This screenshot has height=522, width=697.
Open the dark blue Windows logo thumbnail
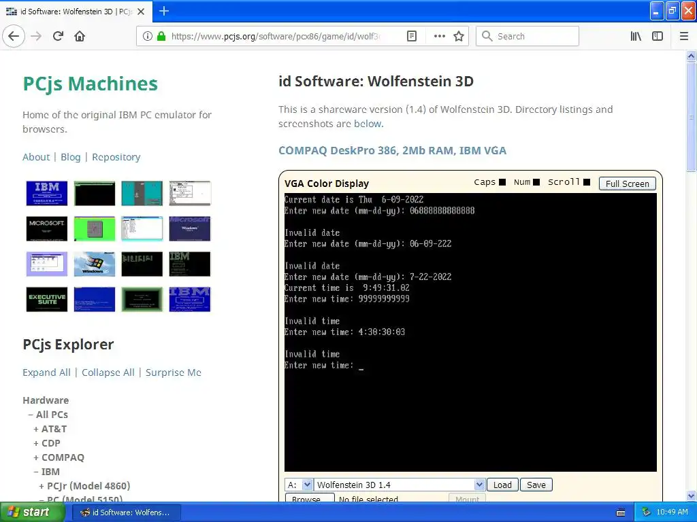pos(190,228)
